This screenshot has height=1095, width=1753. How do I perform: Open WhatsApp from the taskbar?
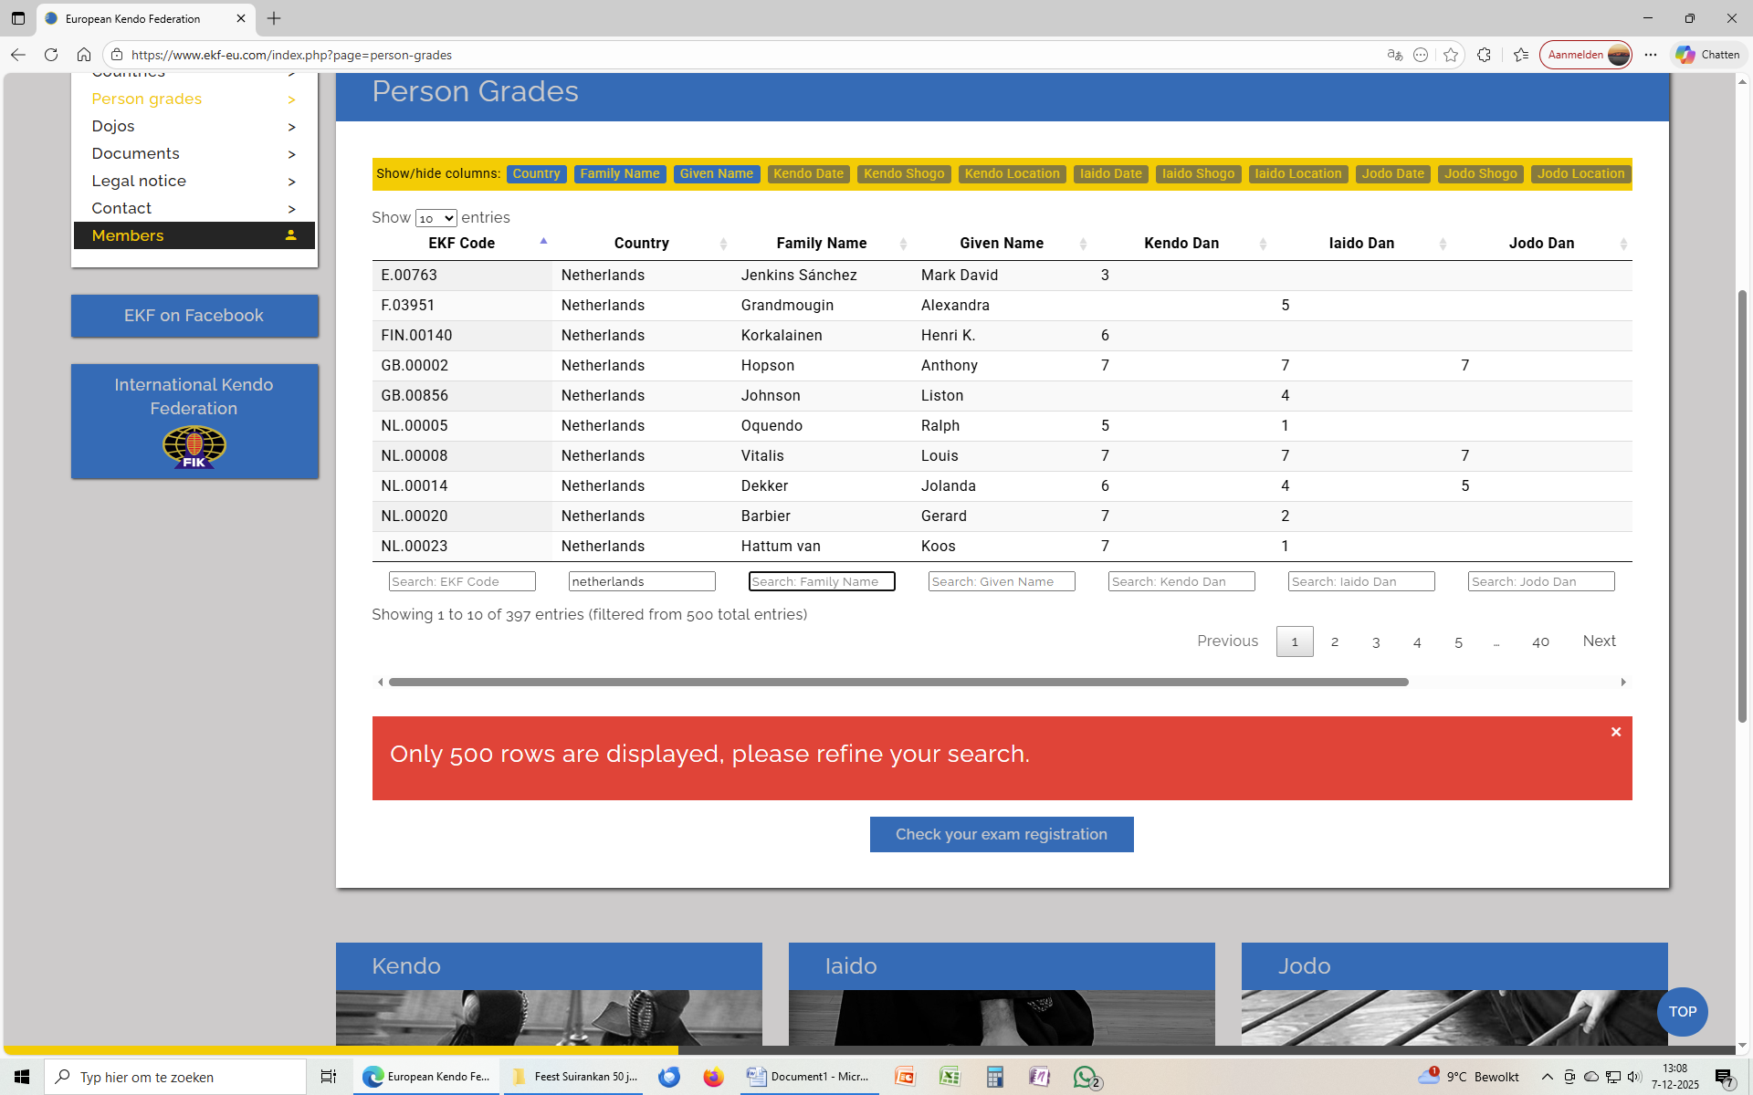[x=1086, y=1077]
